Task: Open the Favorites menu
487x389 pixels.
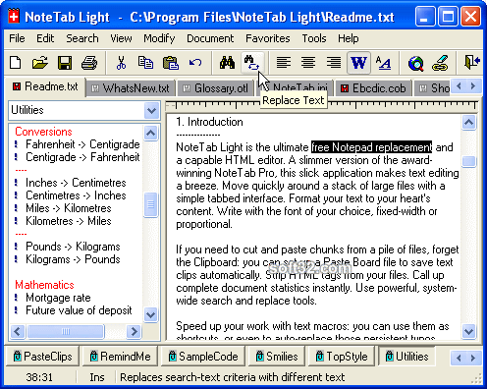Action: [268, 38]
